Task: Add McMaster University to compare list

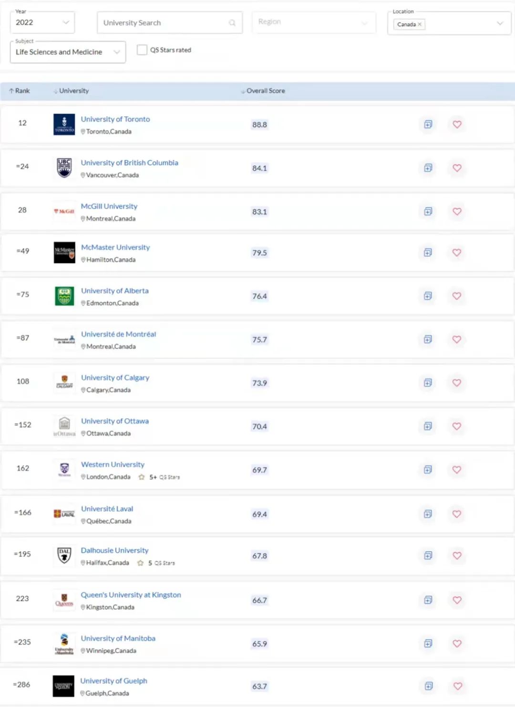Action: (x=428, y=252)
